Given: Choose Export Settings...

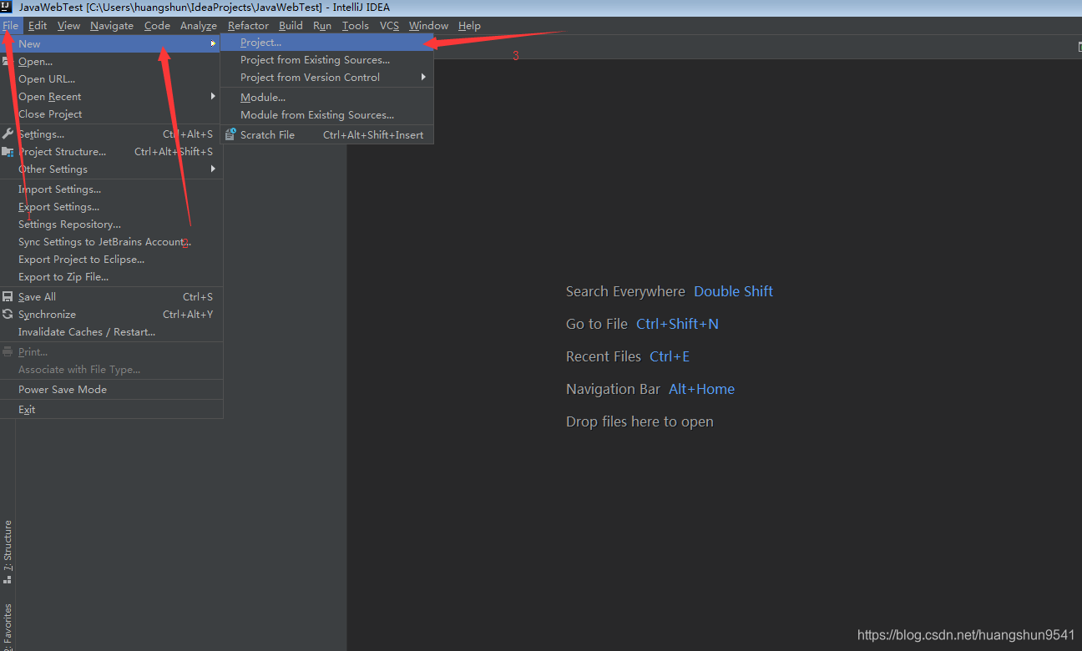Looking at the screenshot, I should (112, 206).
